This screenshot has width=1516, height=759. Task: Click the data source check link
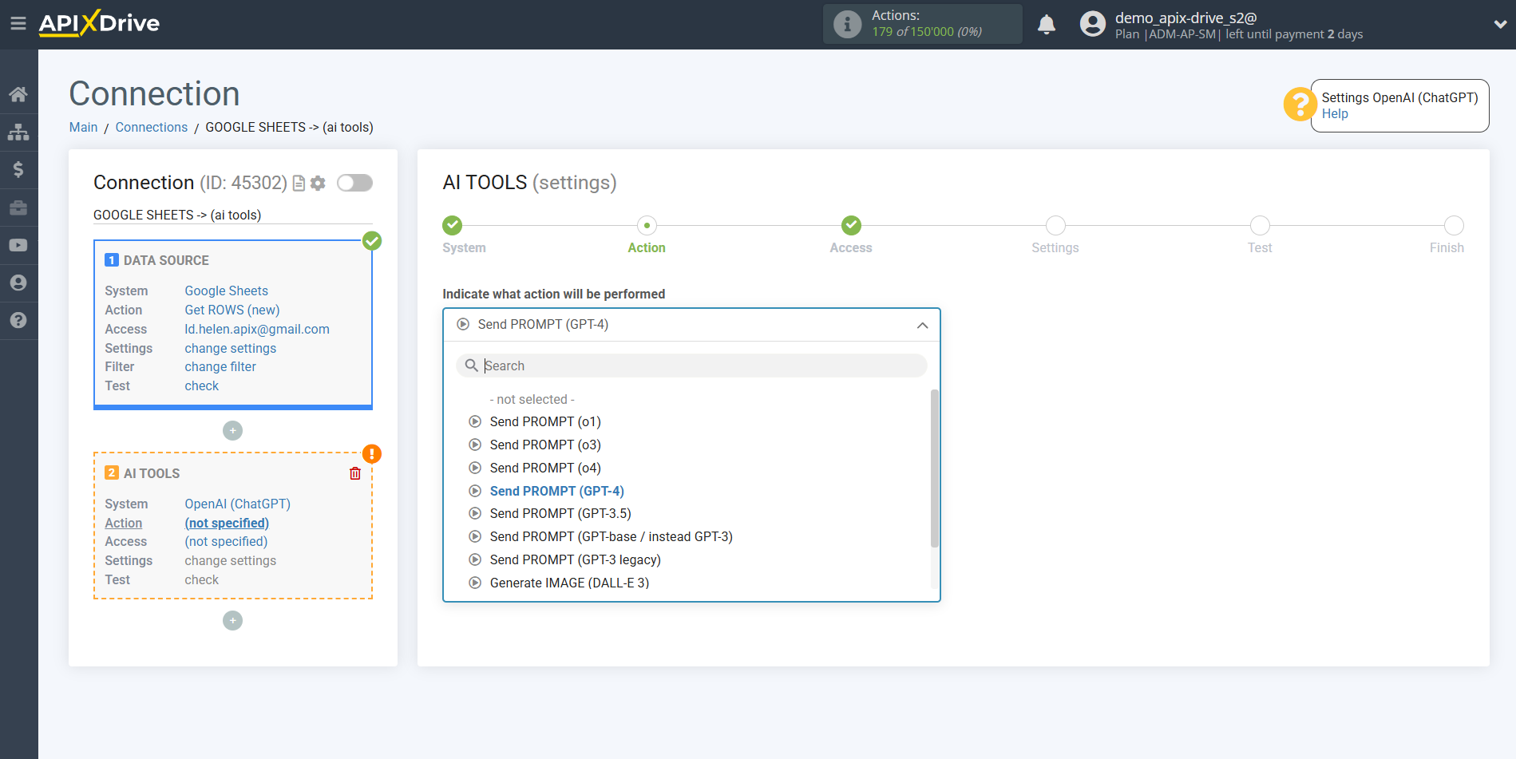click(x=202, y=386)
